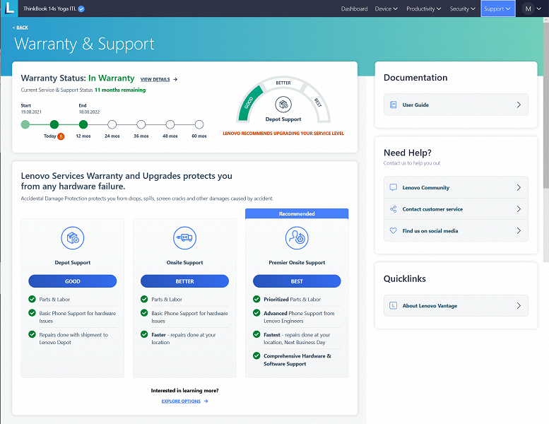Click the Depot Support card icon
549x424 pixels.
73,237
